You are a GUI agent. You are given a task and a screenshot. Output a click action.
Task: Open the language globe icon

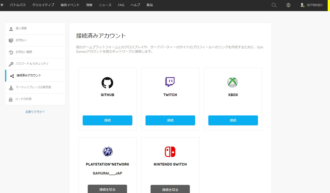(x=288, y=5)
